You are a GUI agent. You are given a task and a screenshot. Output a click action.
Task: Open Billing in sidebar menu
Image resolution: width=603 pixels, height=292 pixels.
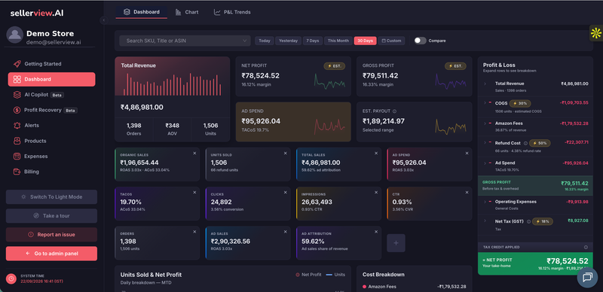coord(51,172)
